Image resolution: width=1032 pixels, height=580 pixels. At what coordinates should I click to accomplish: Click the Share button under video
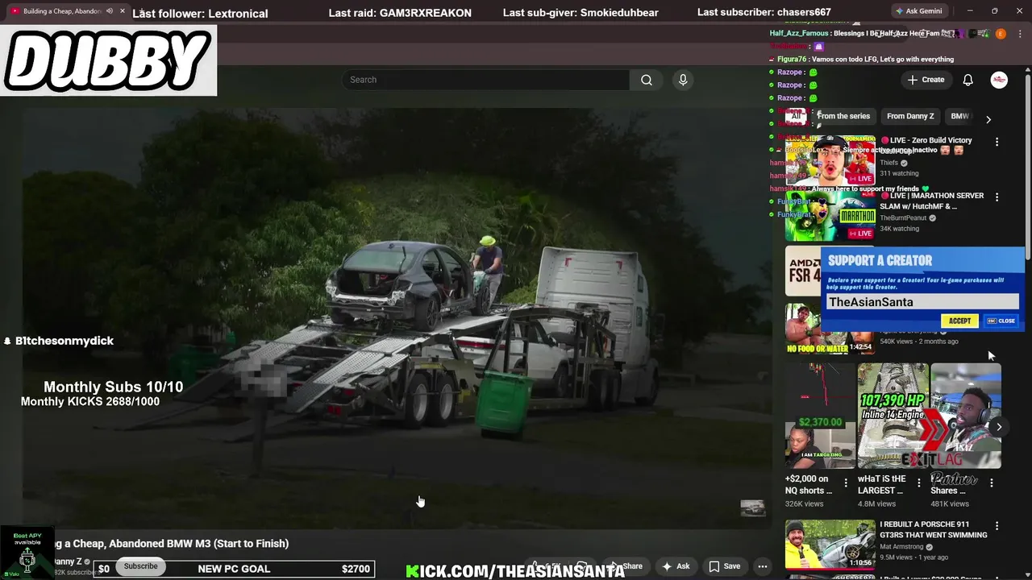click(626, 566)
